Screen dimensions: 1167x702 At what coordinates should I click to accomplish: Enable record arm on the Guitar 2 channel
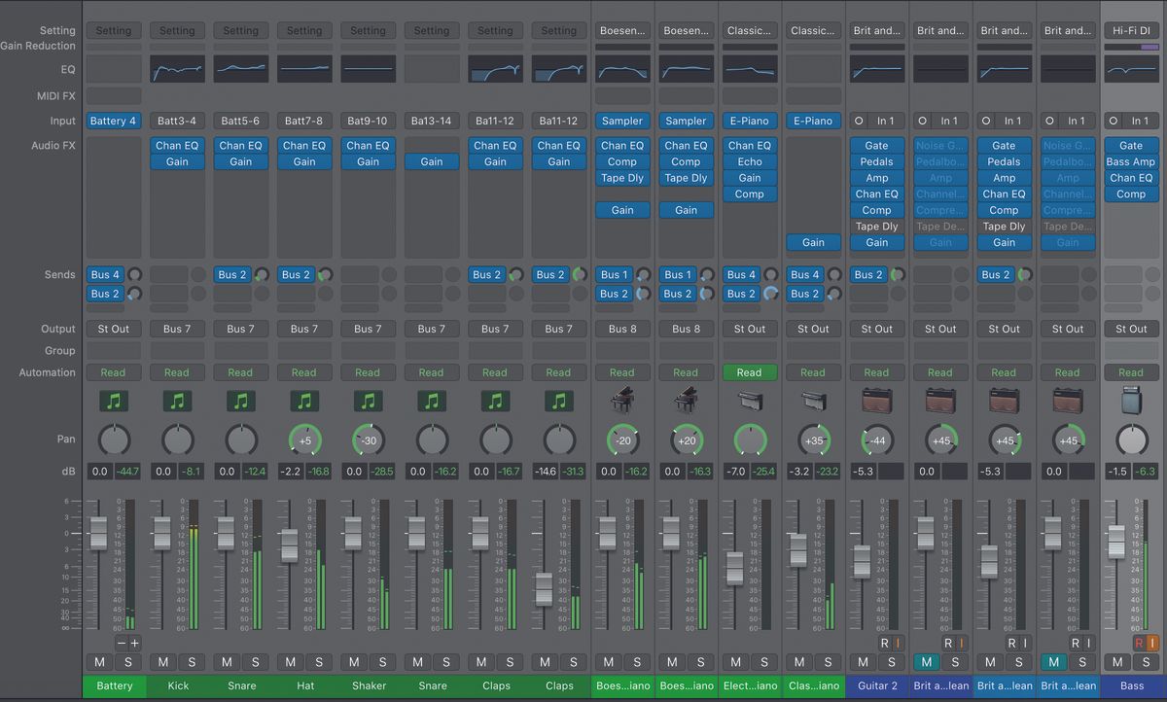pos(885,643)
